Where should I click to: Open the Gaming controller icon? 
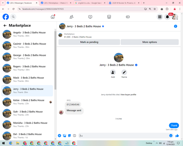(x=128, y=17)
